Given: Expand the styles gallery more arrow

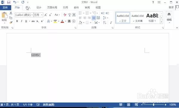Looking at the screenshot, I should click(x=161, y=22).
